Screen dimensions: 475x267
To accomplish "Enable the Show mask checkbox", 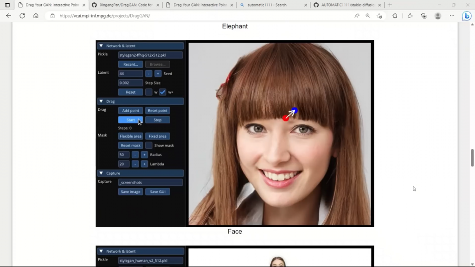I will pyautogui.click(x=149, y=146).
